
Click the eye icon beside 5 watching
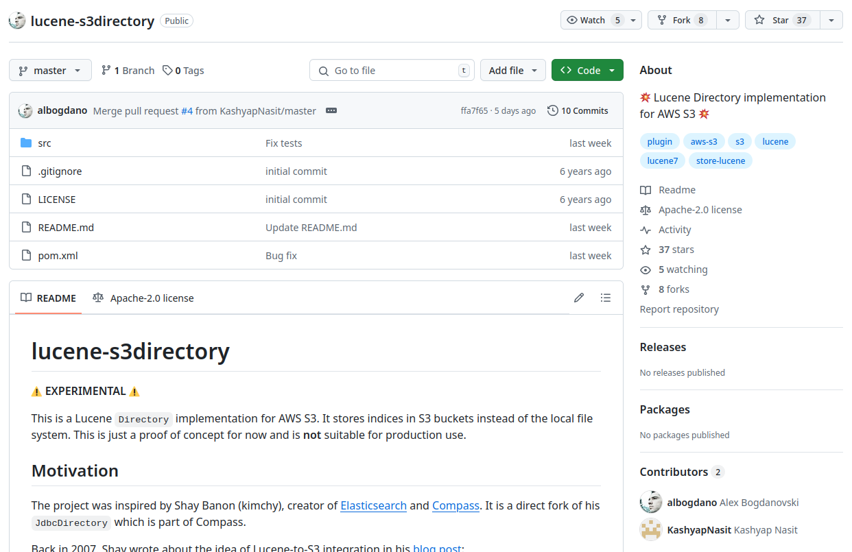(646, 269)
